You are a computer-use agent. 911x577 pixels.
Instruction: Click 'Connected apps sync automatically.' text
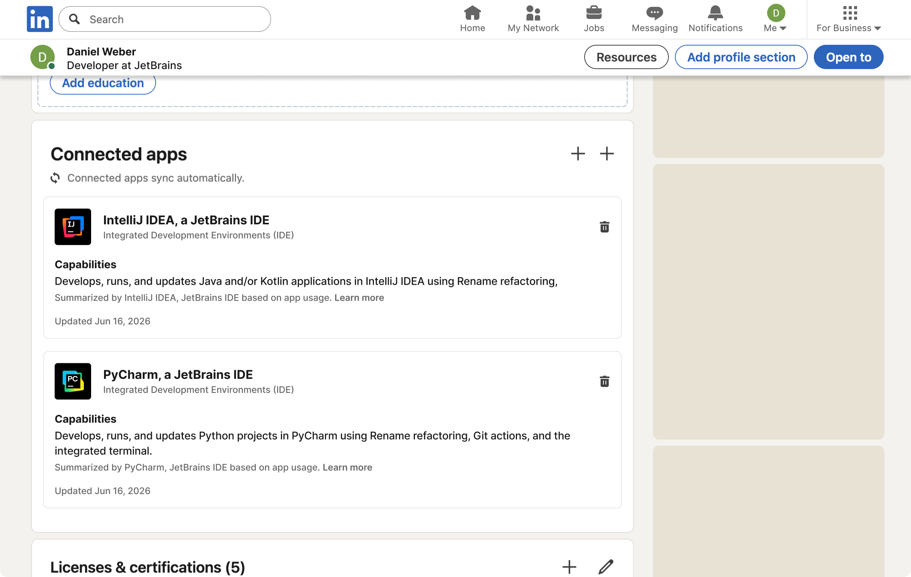point(156,178)
